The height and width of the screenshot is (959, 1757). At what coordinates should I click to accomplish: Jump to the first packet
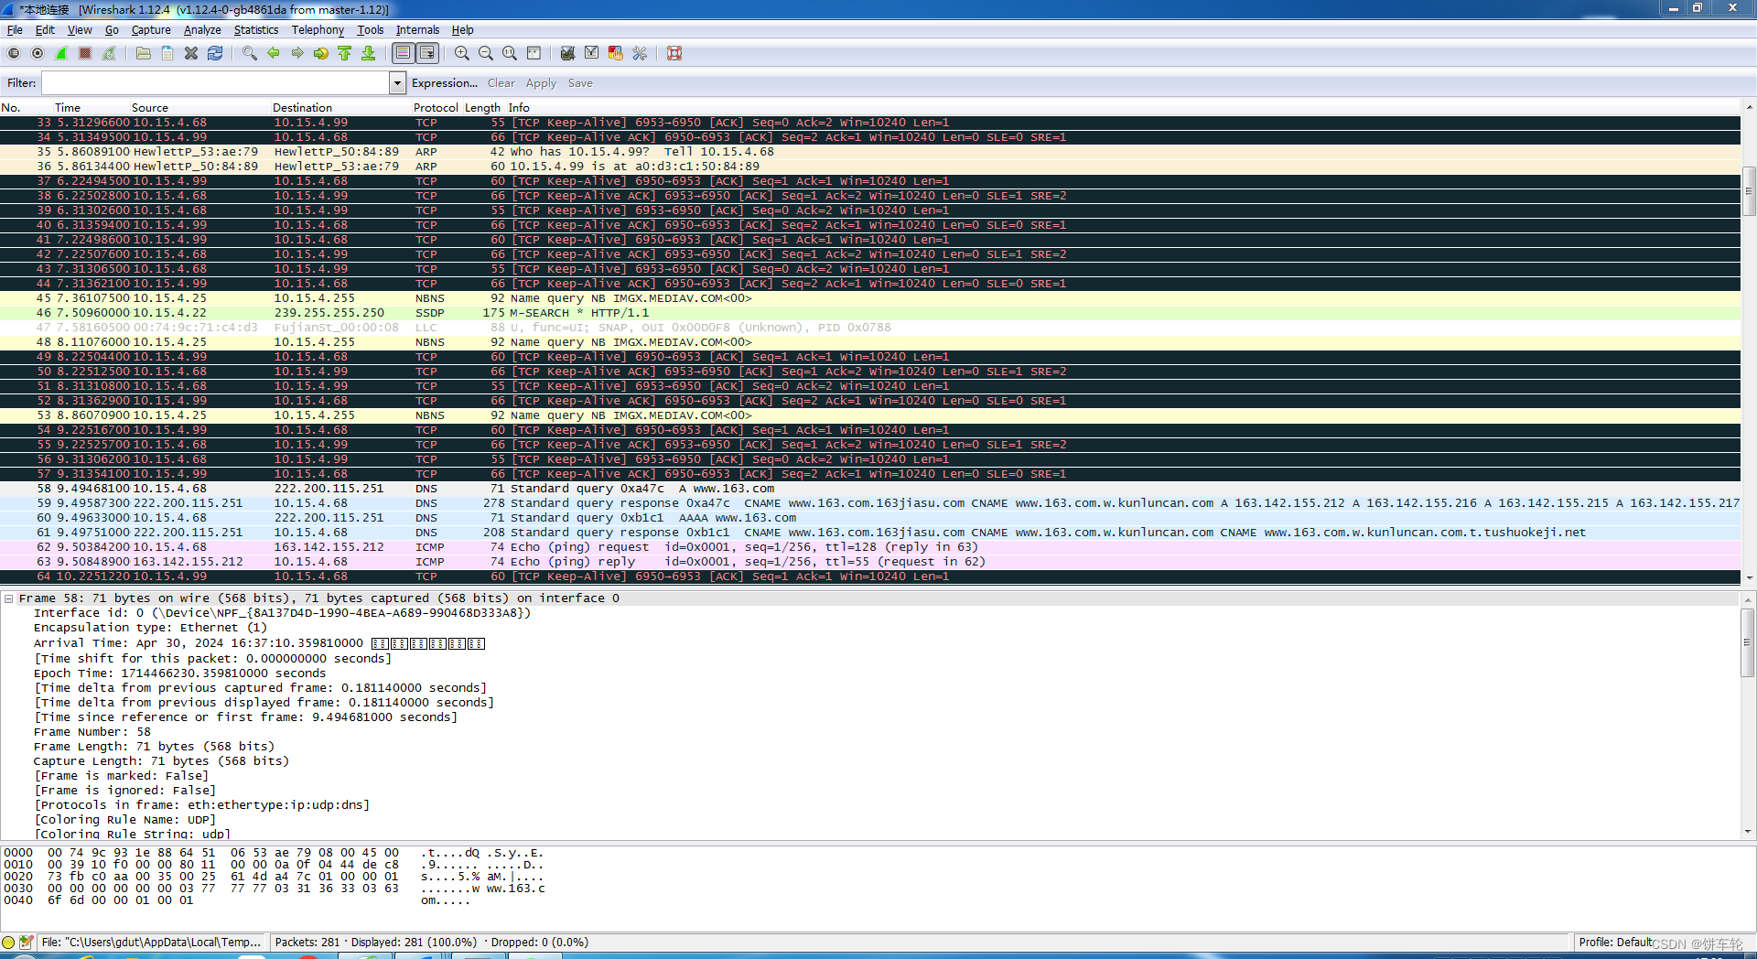point(345,53)
